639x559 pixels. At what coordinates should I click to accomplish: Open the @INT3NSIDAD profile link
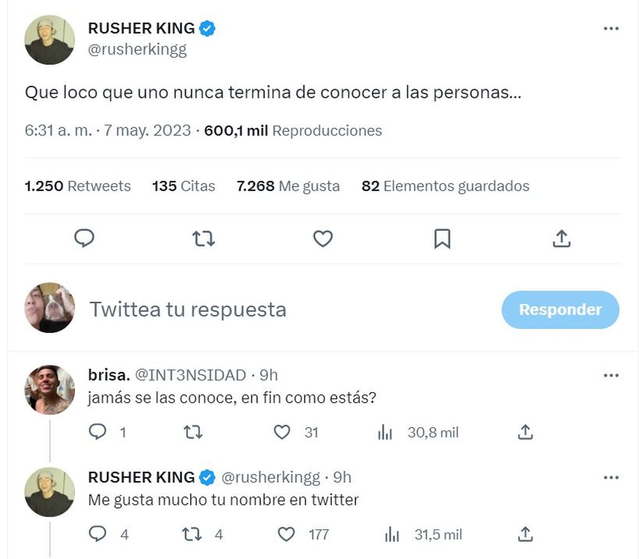(x=191, y=375)
